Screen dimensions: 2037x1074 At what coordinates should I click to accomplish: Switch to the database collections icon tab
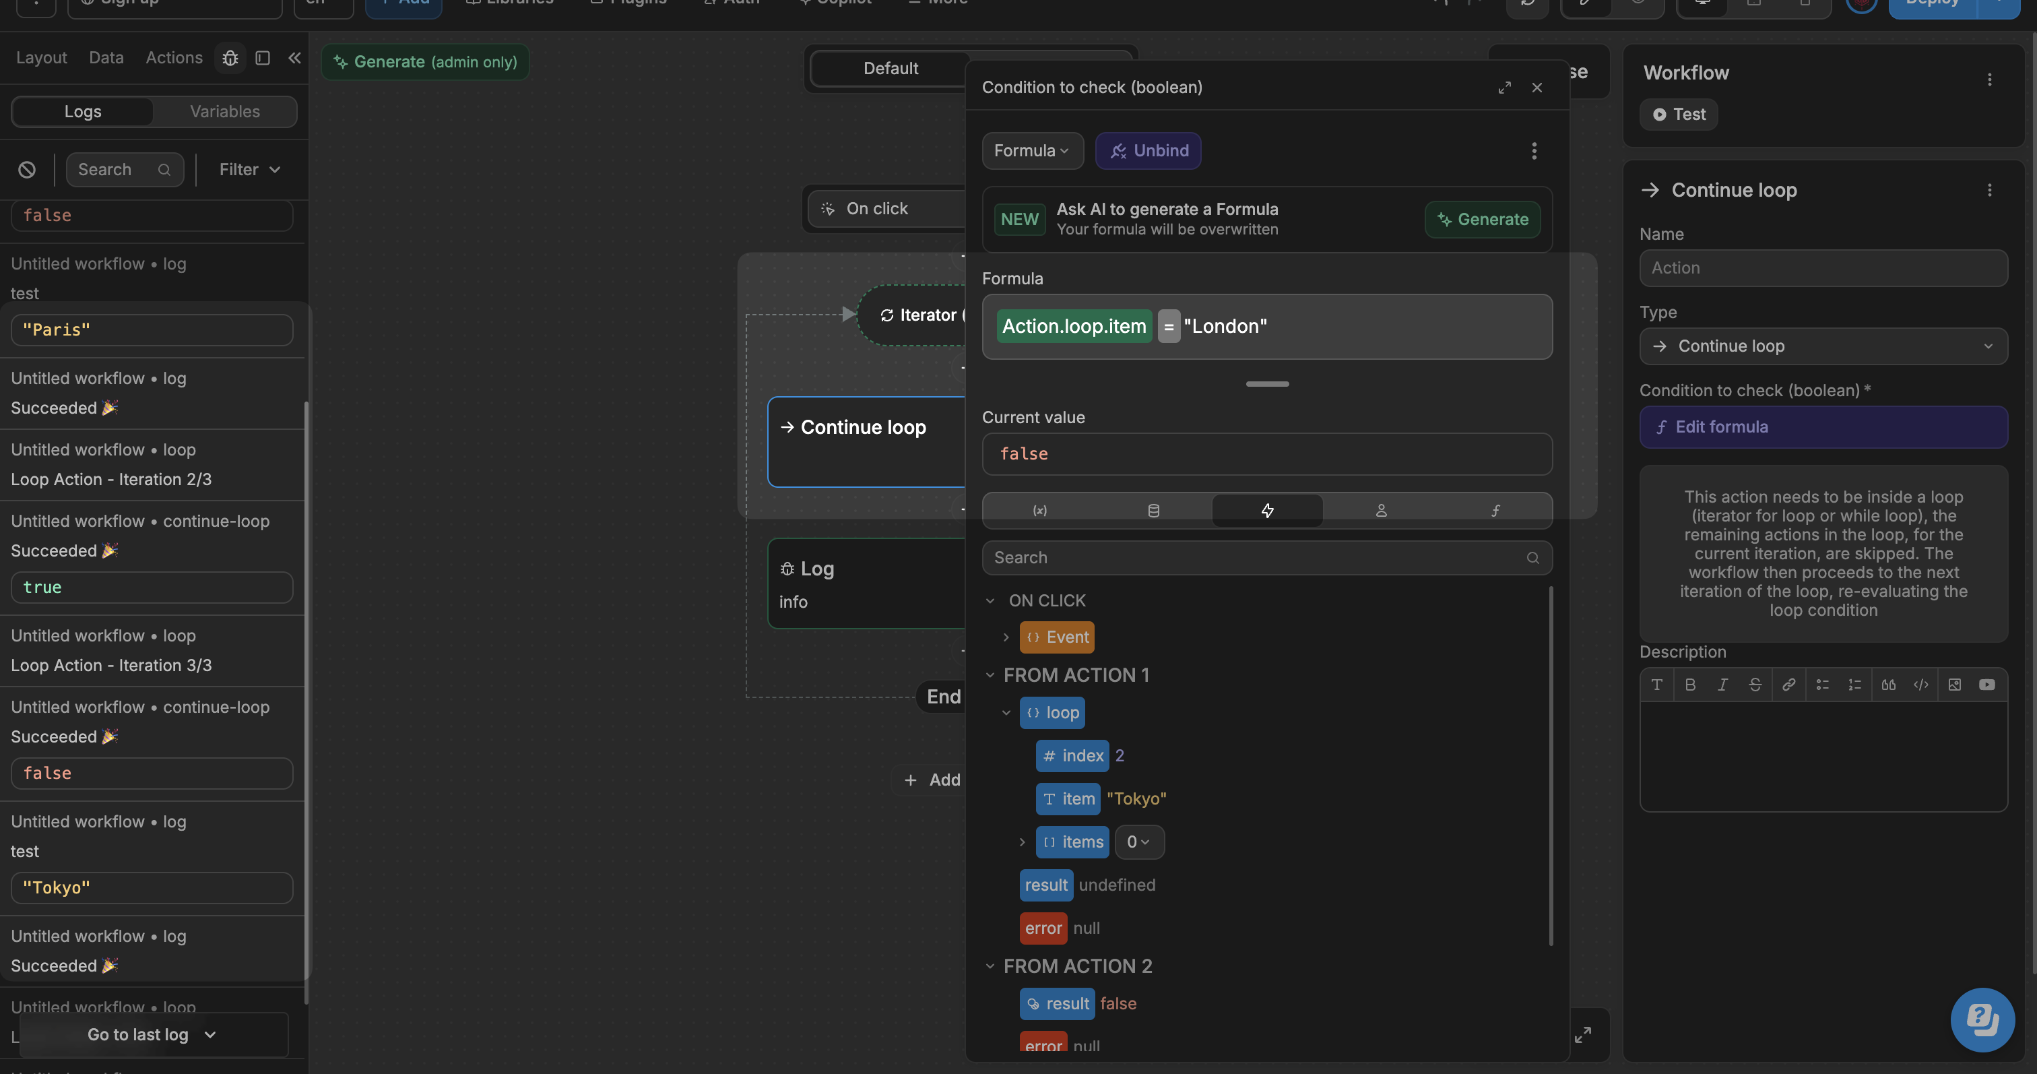(1153, 510)
